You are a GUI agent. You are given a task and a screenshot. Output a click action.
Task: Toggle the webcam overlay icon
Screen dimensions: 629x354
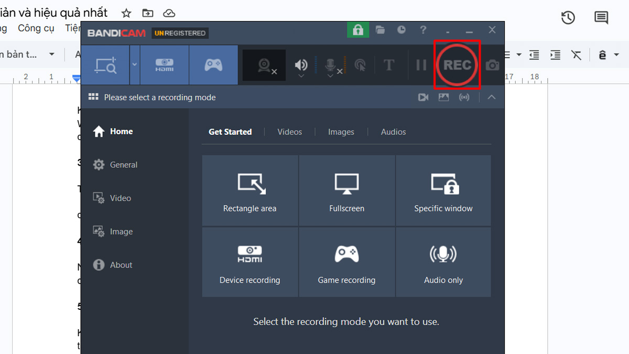264,66
